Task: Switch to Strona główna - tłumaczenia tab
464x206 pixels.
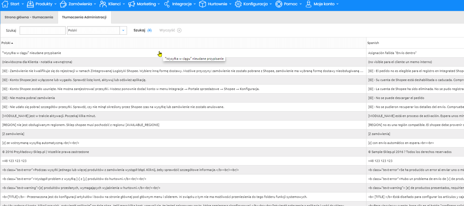Action: point(29,17)
